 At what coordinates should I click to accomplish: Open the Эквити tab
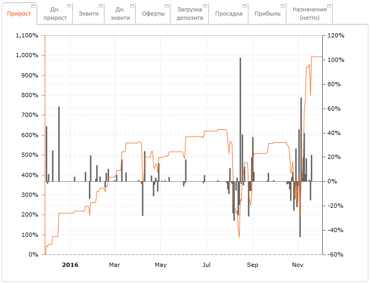click(x=88, y=14)
